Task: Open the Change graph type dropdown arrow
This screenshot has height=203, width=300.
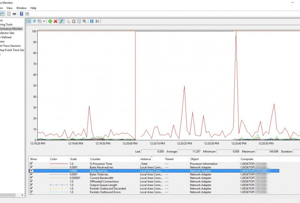Action: click(44, 21)
